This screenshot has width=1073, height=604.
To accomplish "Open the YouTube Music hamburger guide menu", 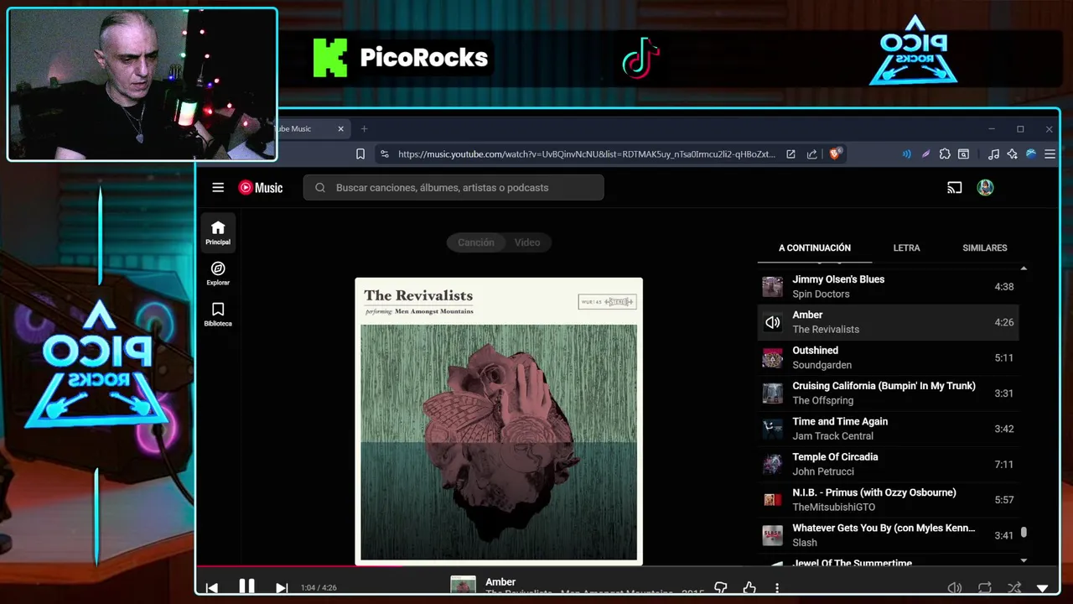I will [x=218, y=188].
